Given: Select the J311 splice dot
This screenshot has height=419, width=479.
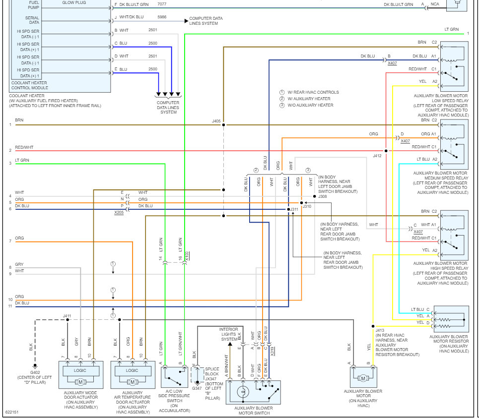Looking at the screenshot, I should (x=288, y=209).
